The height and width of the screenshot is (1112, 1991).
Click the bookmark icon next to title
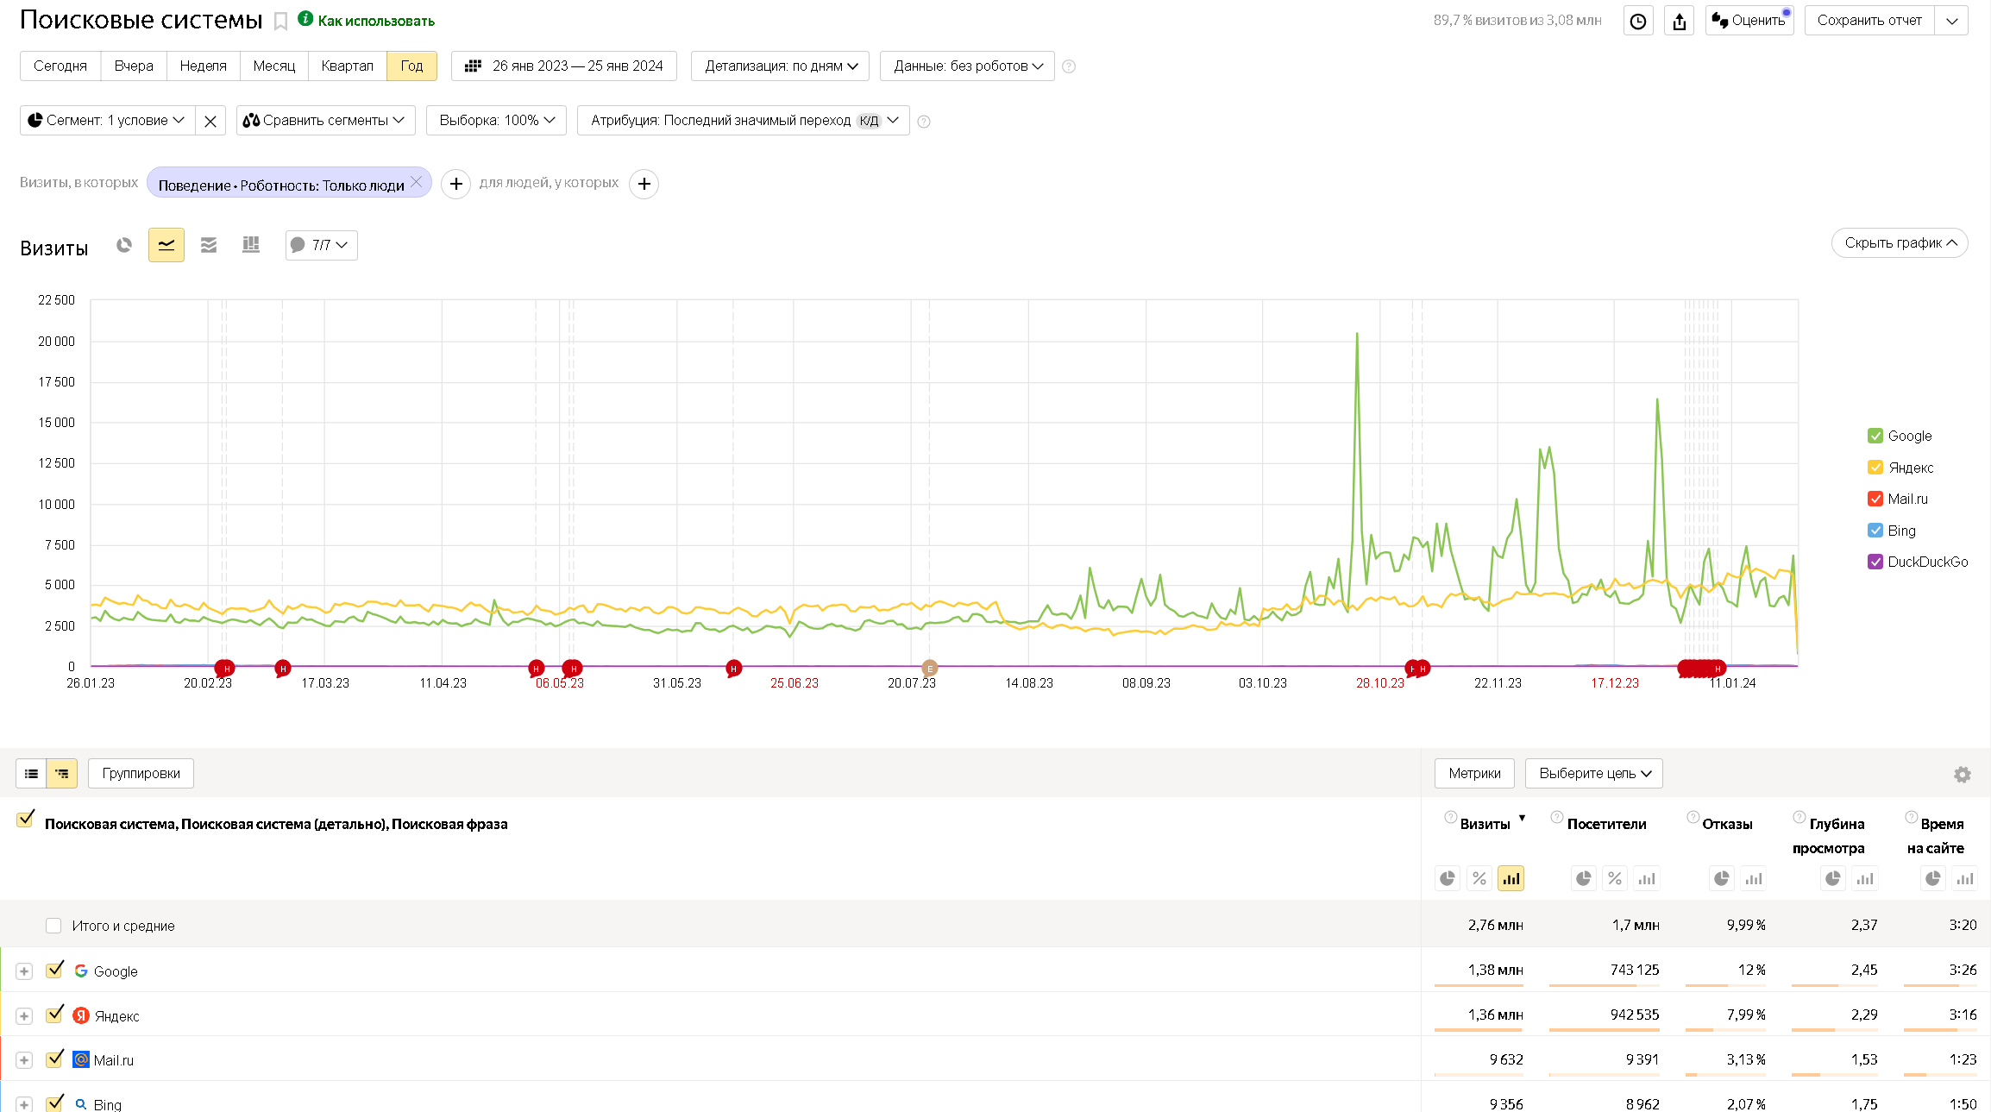tap(280, 22)
